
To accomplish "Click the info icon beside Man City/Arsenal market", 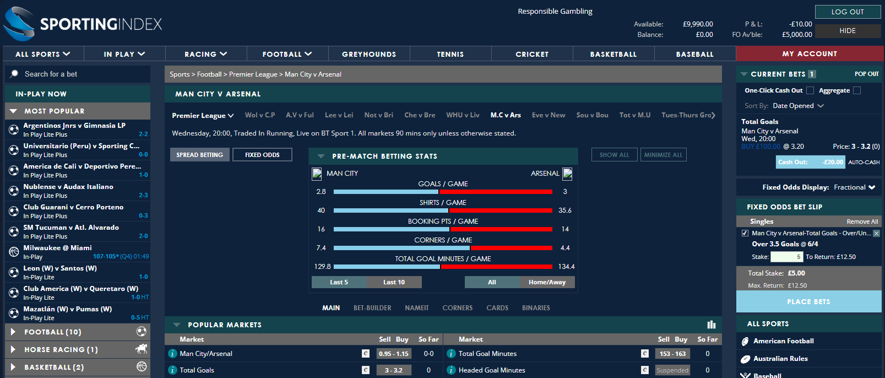I will [x=172, y=354].
